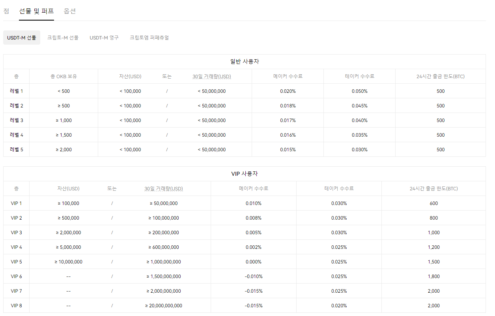Viewport: 495px width, 316px height.
Task: Click the 0.010% maker fee for VIP 1
Action: point(254,203)
